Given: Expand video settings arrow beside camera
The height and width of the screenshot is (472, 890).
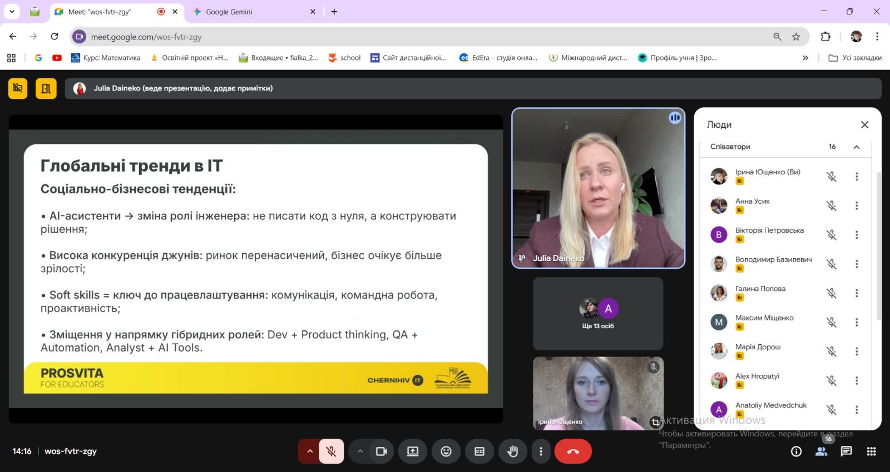Looking at the screenshot, I should pos(360,451).
